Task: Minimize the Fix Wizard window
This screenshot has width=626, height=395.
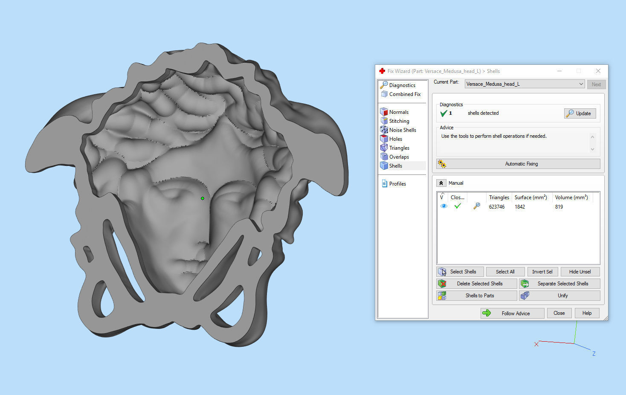Action: pyautogui.click(x=559, y=71)
